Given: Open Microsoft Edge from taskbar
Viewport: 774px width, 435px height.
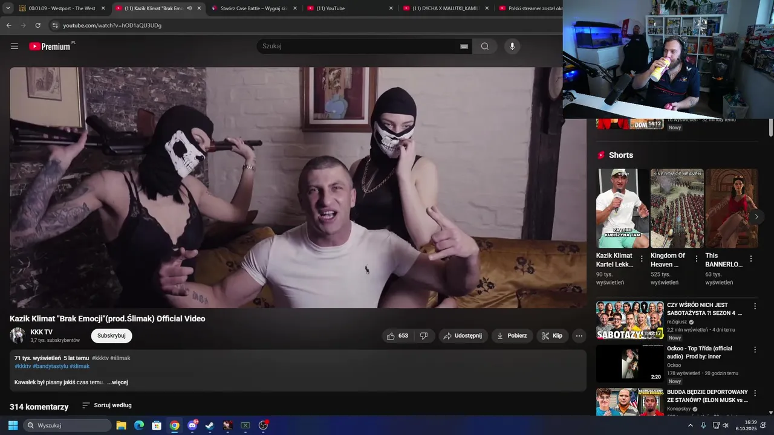Looking at the screenshot, I should 139,425.
